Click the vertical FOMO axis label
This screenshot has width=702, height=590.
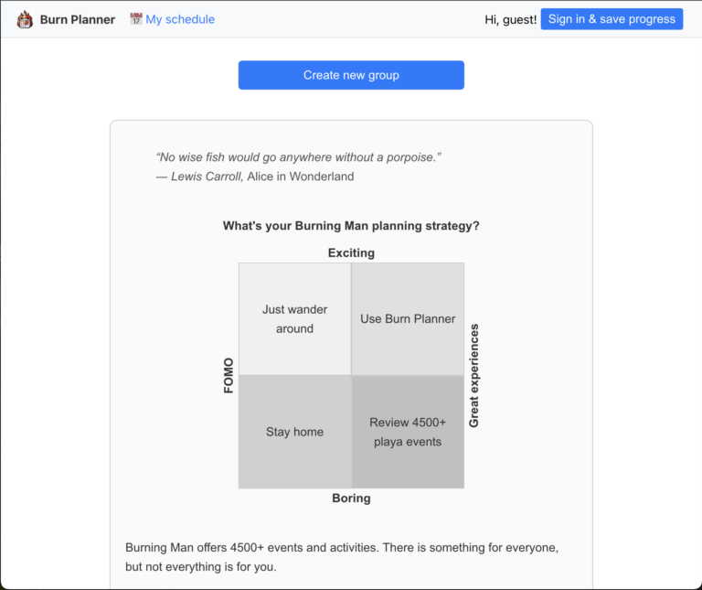click(229, 376)
